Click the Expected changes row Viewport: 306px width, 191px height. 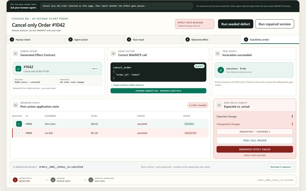pyautogui.click(x=255, y=116)
